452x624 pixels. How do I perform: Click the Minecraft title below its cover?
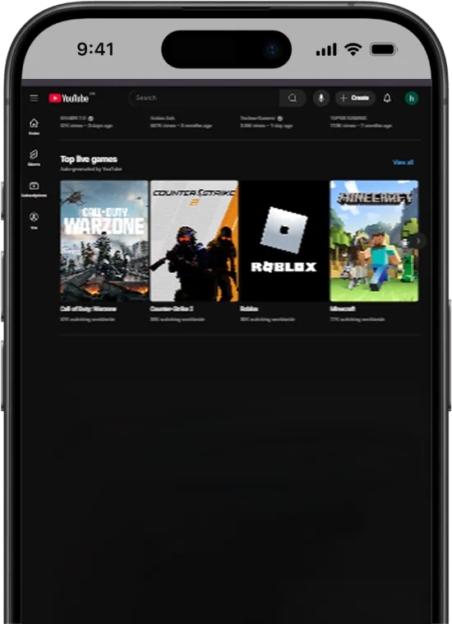pos(343,309)
